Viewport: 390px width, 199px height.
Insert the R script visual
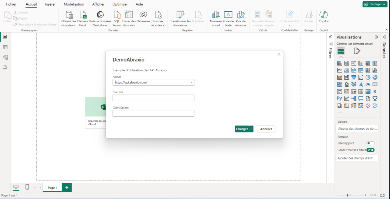point(375,92)
